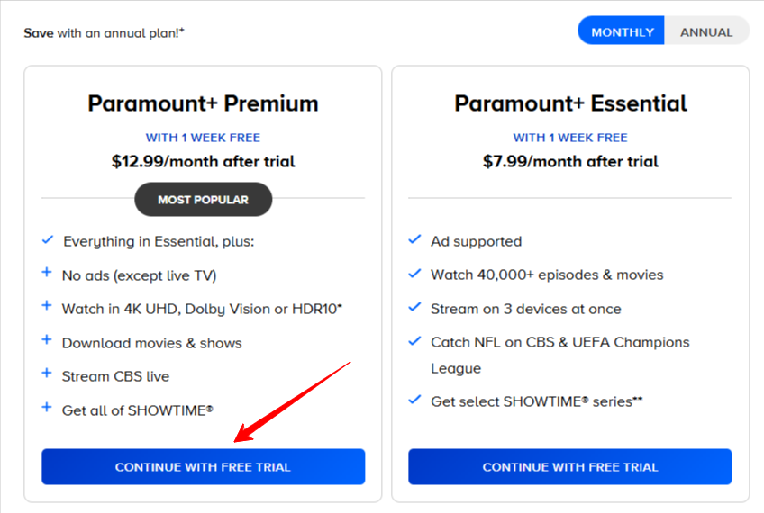Click the Paramount+ Premium plan title

(203, 103)
